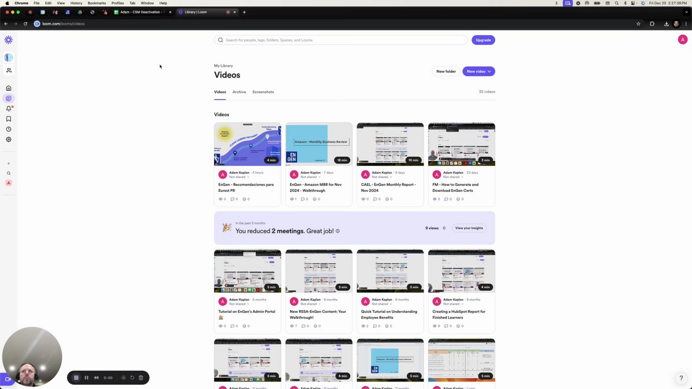Open Chrome extensions puzzle icon
The height and width of the screenshot is (389, 692).
point(652,24)
